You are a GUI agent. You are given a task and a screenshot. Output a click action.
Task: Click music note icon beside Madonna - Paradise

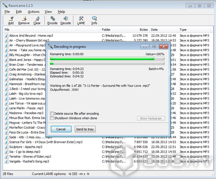coord(6,113)
